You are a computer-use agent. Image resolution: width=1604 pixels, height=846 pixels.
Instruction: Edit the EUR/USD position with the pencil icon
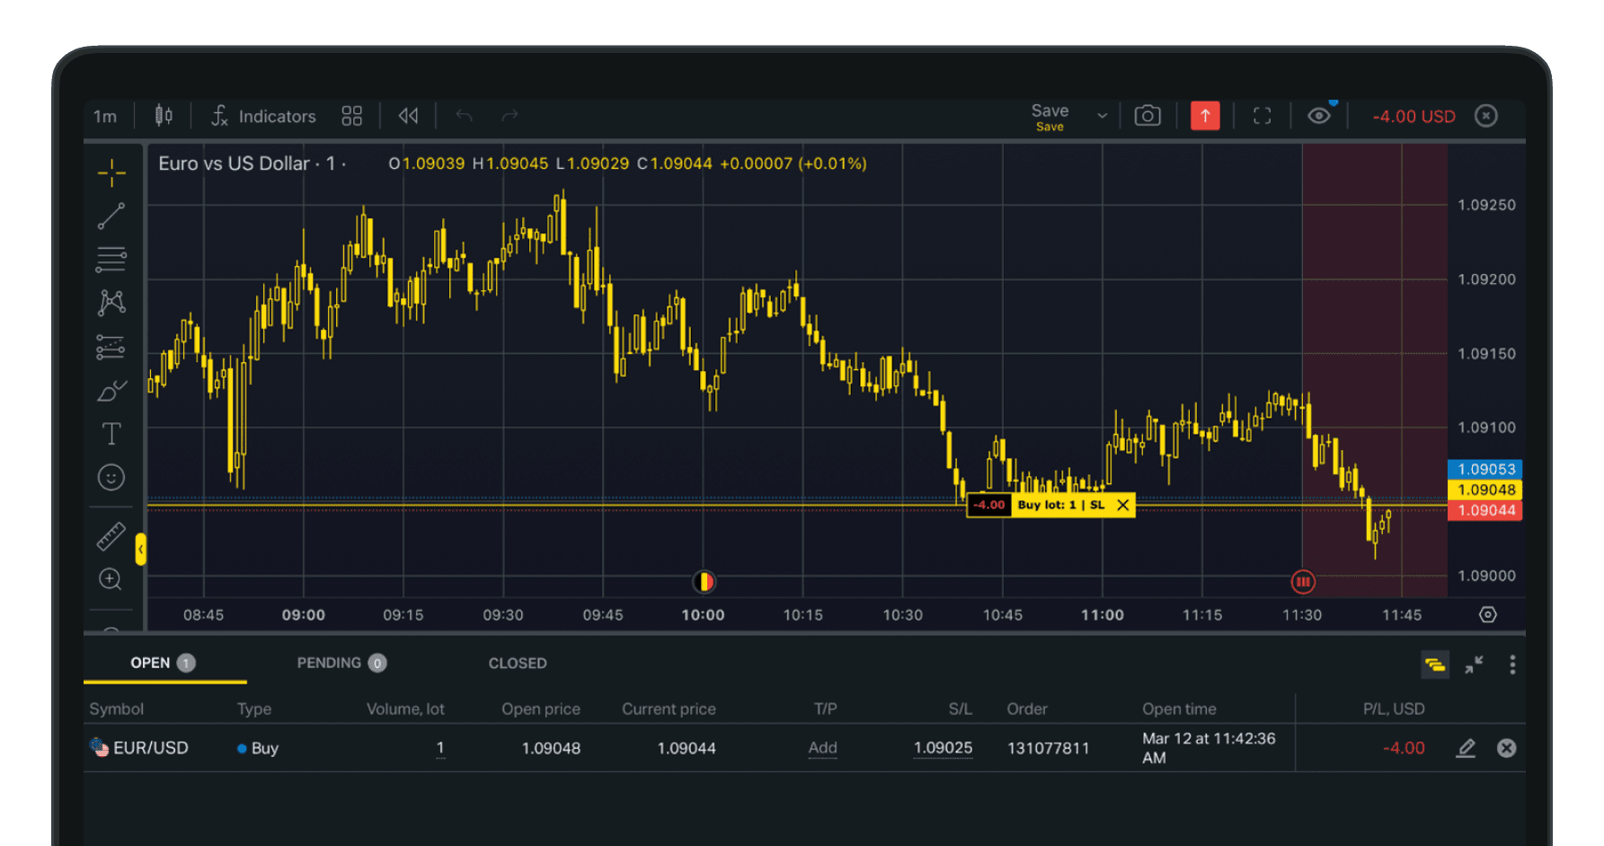coord(1467,747)
